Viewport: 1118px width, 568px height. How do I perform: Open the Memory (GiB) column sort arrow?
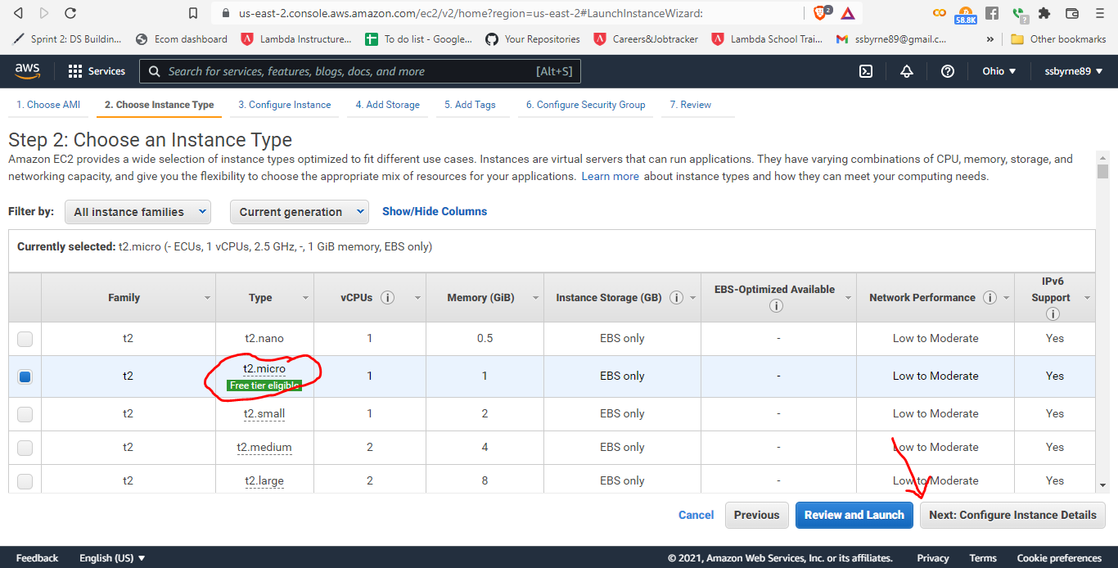[x=535, y=299]
